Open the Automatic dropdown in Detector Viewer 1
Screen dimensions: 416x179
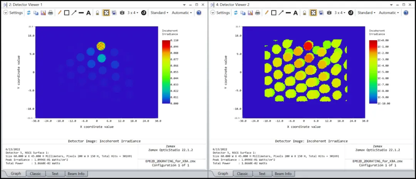pyautogui.click(x=181, y=13)
